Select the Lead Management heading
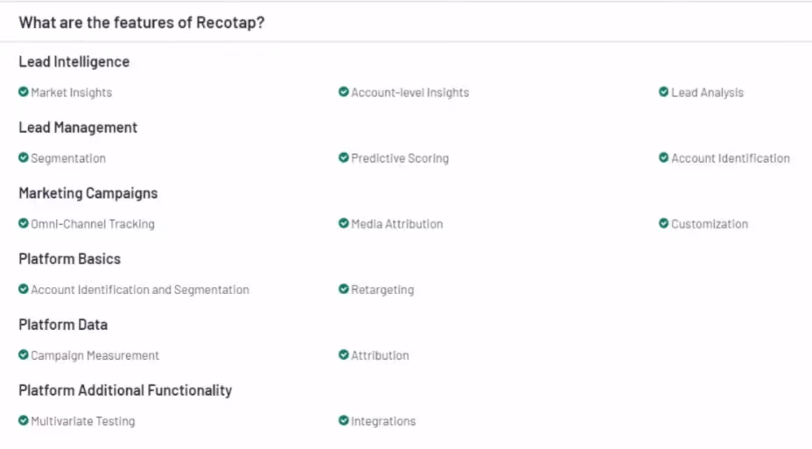Image resolution: width=812 pixels, height=449 pixels. [78, 128]
